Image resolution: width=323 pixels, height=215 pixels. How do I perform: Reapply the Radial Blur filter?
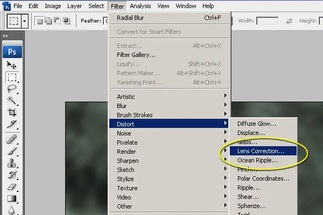tap(169, 18)
